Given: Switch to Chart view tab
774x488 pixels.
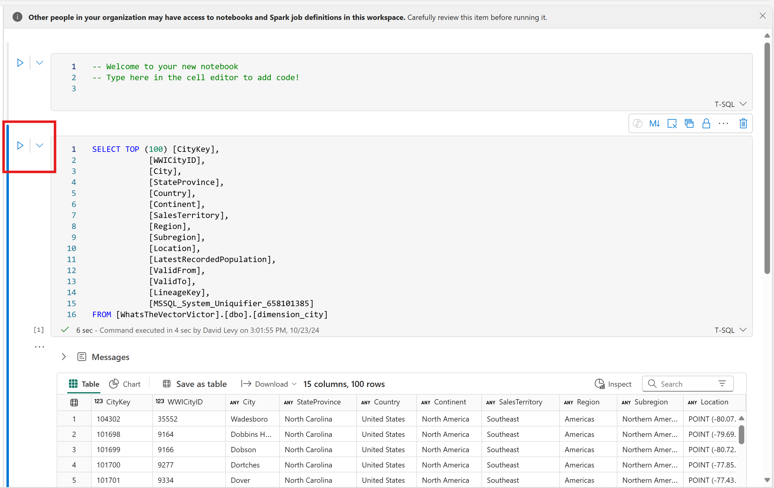Looking at the screenshot, I should pyautogui.click(x=124, y=384).
